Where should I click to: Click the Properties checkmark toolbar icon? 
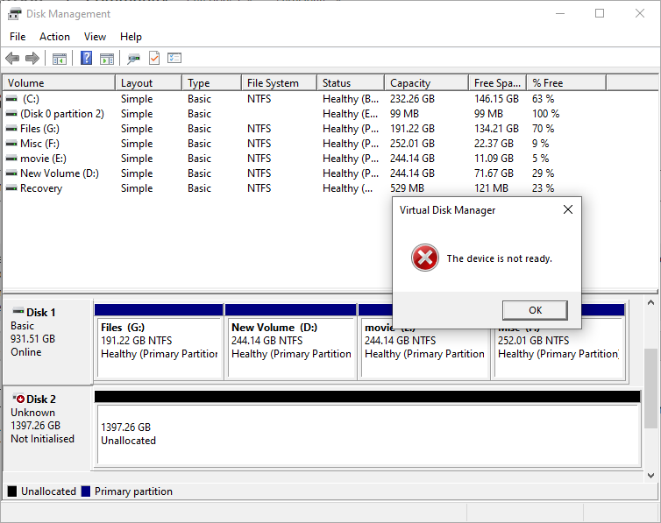click(x=154, y=58)
